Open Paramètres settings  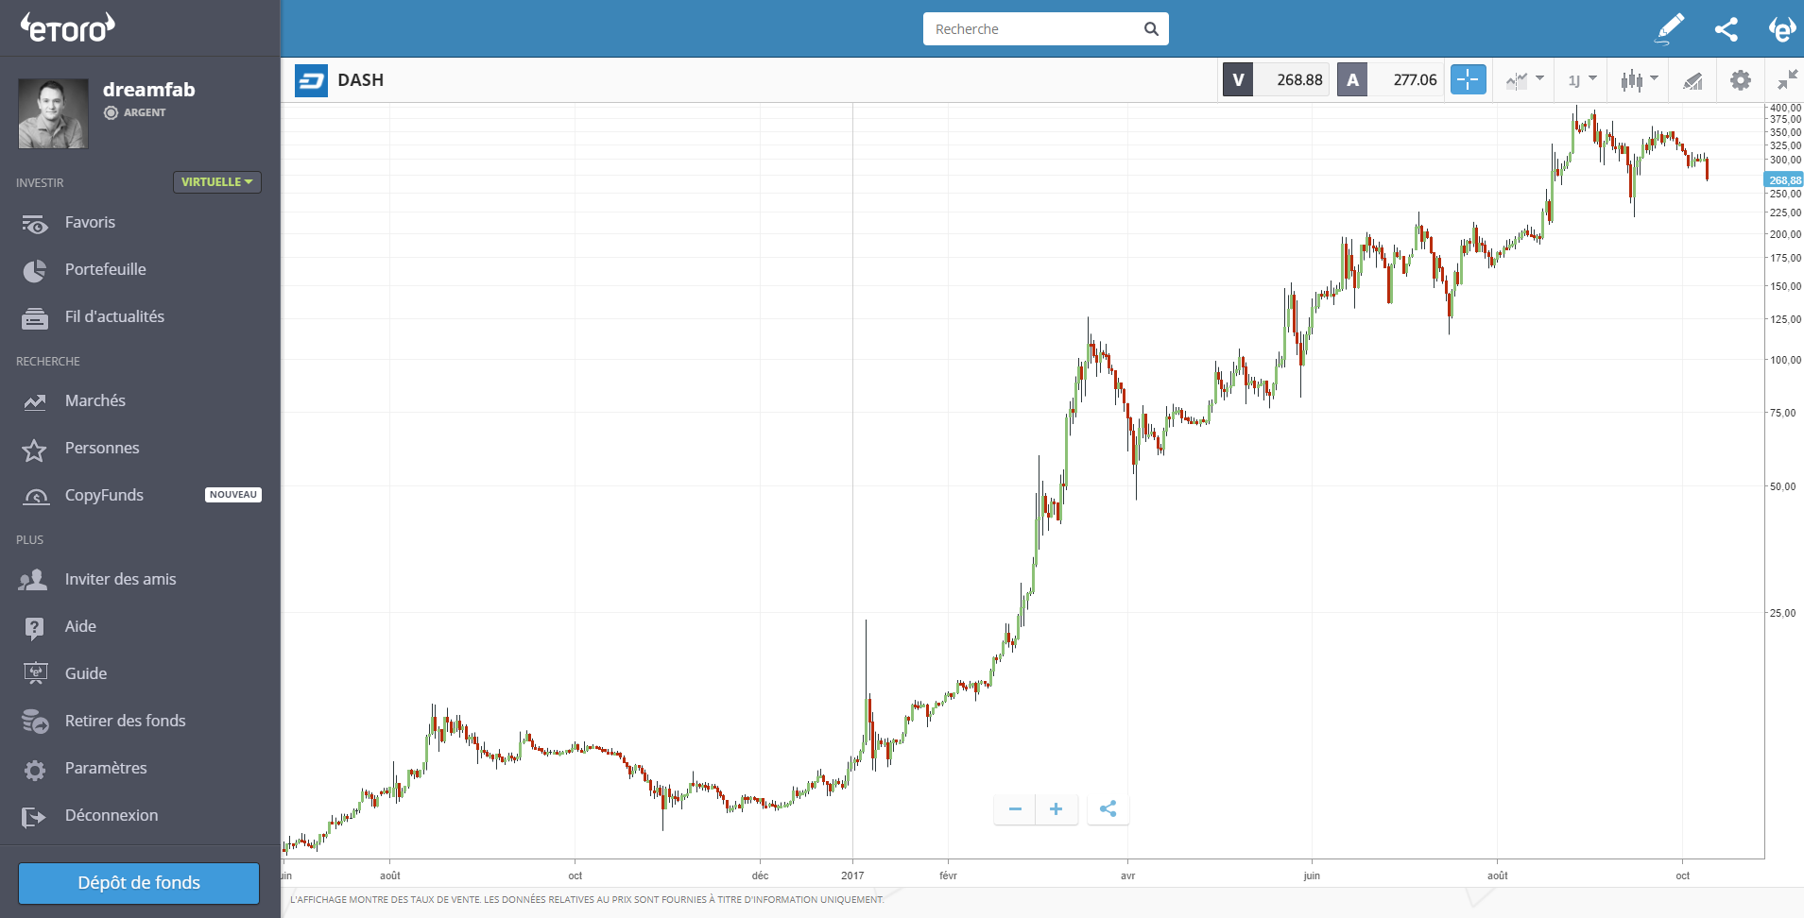106,768
